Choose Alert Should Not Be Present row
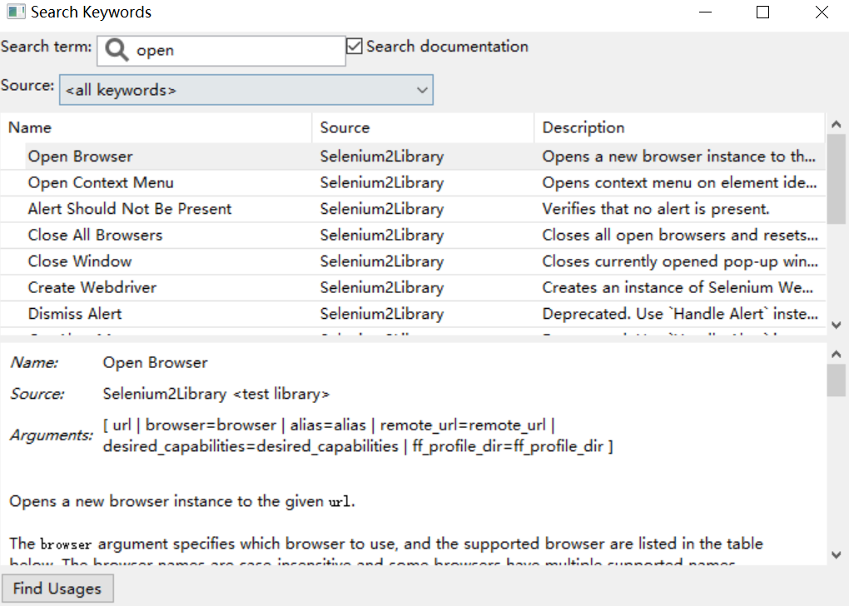 click(130, 209)
